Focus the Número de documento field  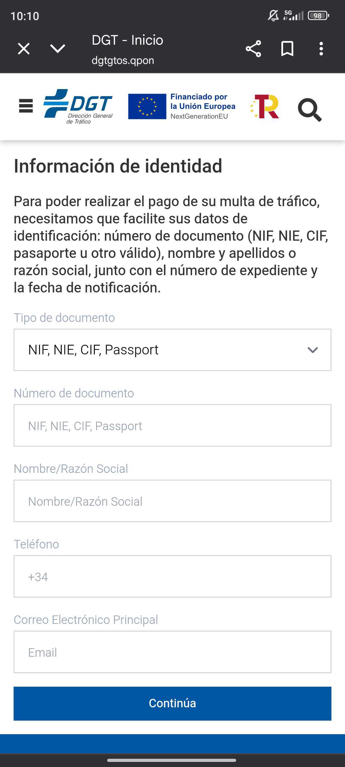[172, 425]
